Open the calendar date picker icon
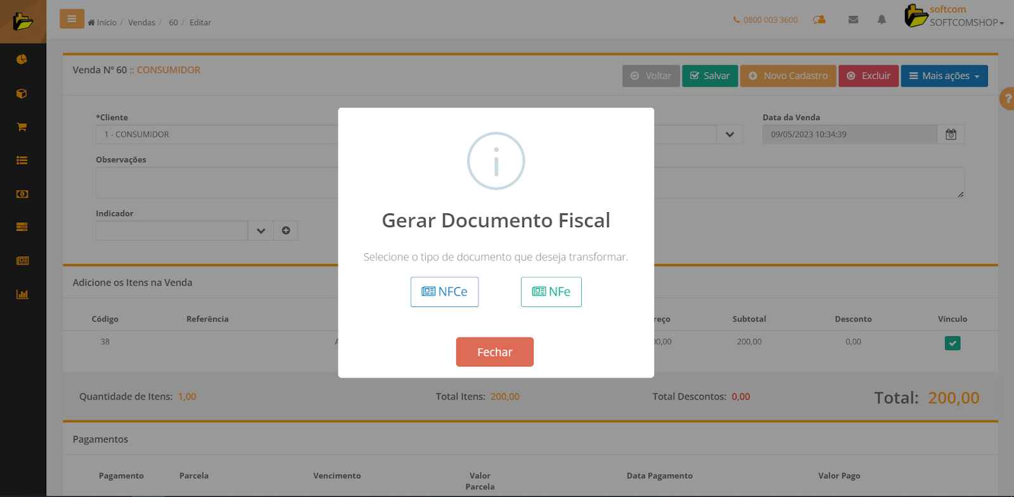Screen dimensions: 1014x497 951,134
